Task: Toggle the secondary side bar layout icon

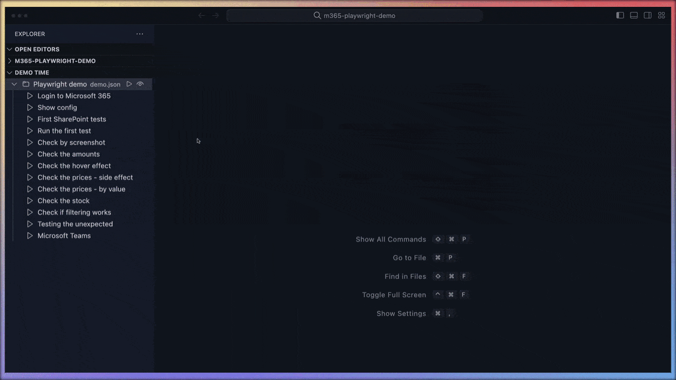Action: click(648, 15)
